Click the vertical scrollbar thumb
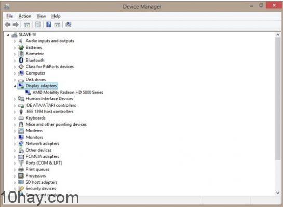 [x=278, y=98]
